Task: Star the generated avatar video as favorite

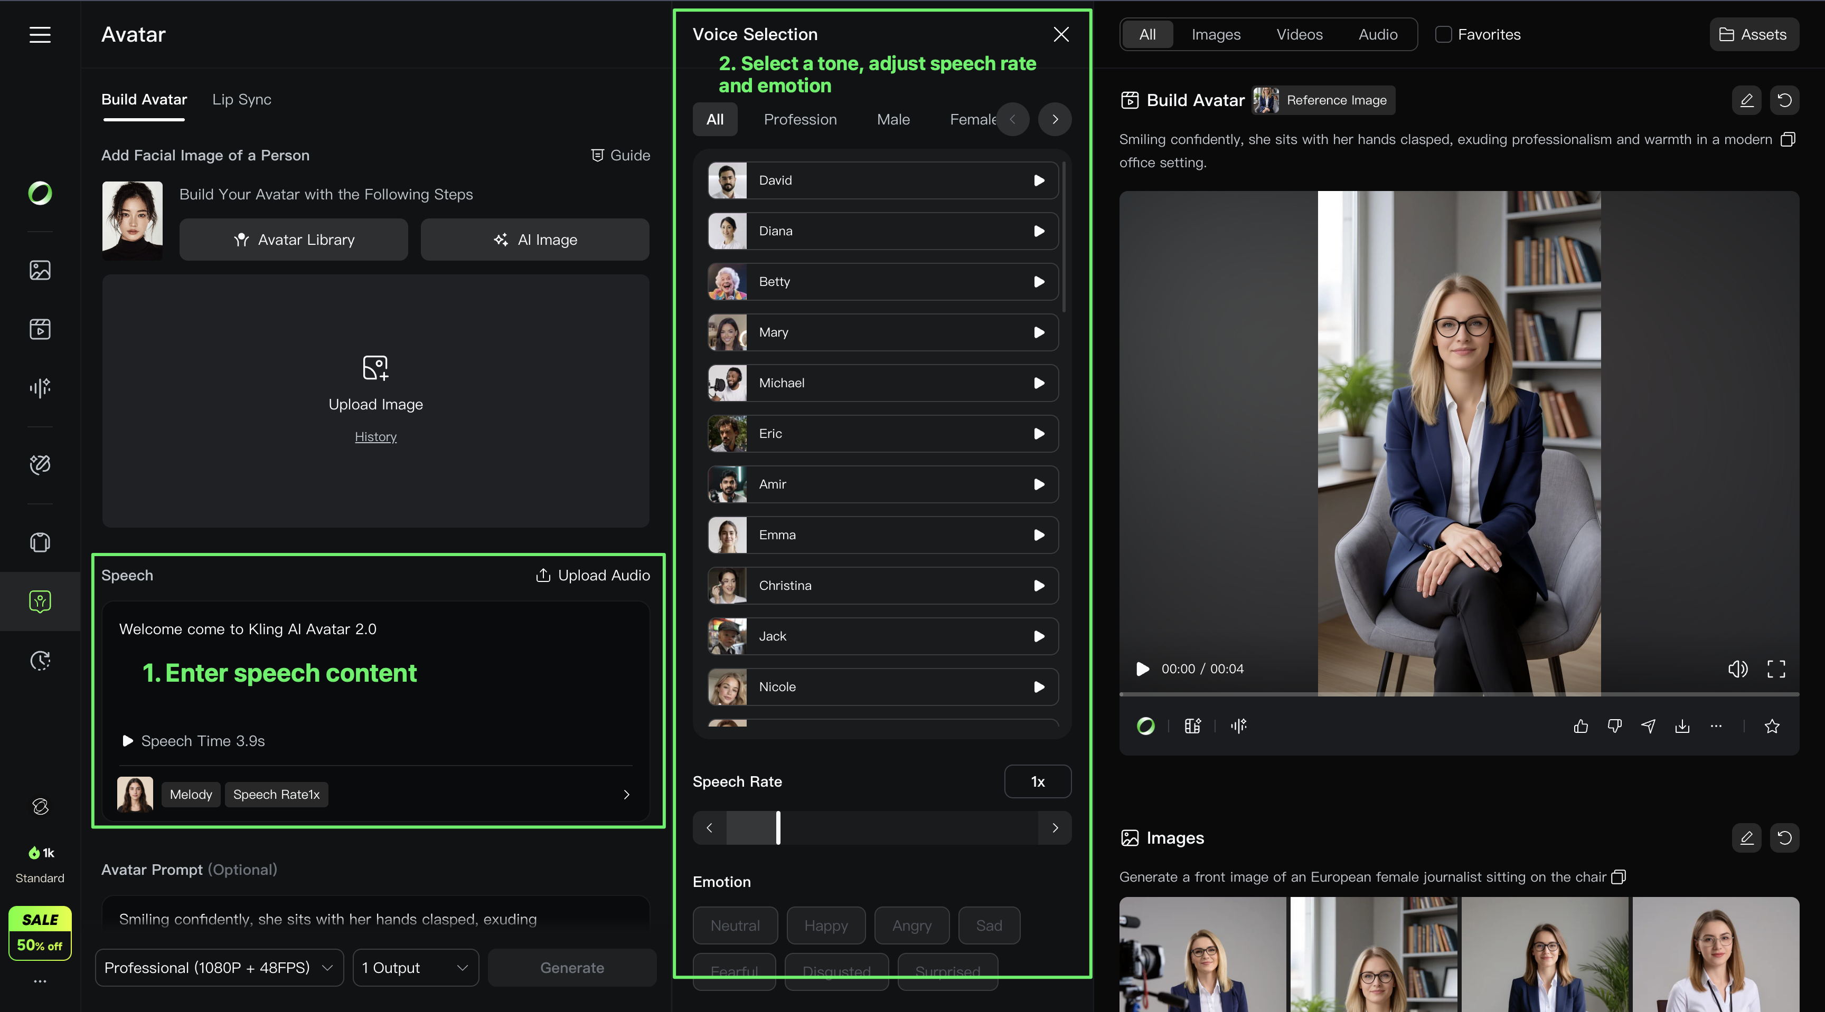Action: point(1772,726)
